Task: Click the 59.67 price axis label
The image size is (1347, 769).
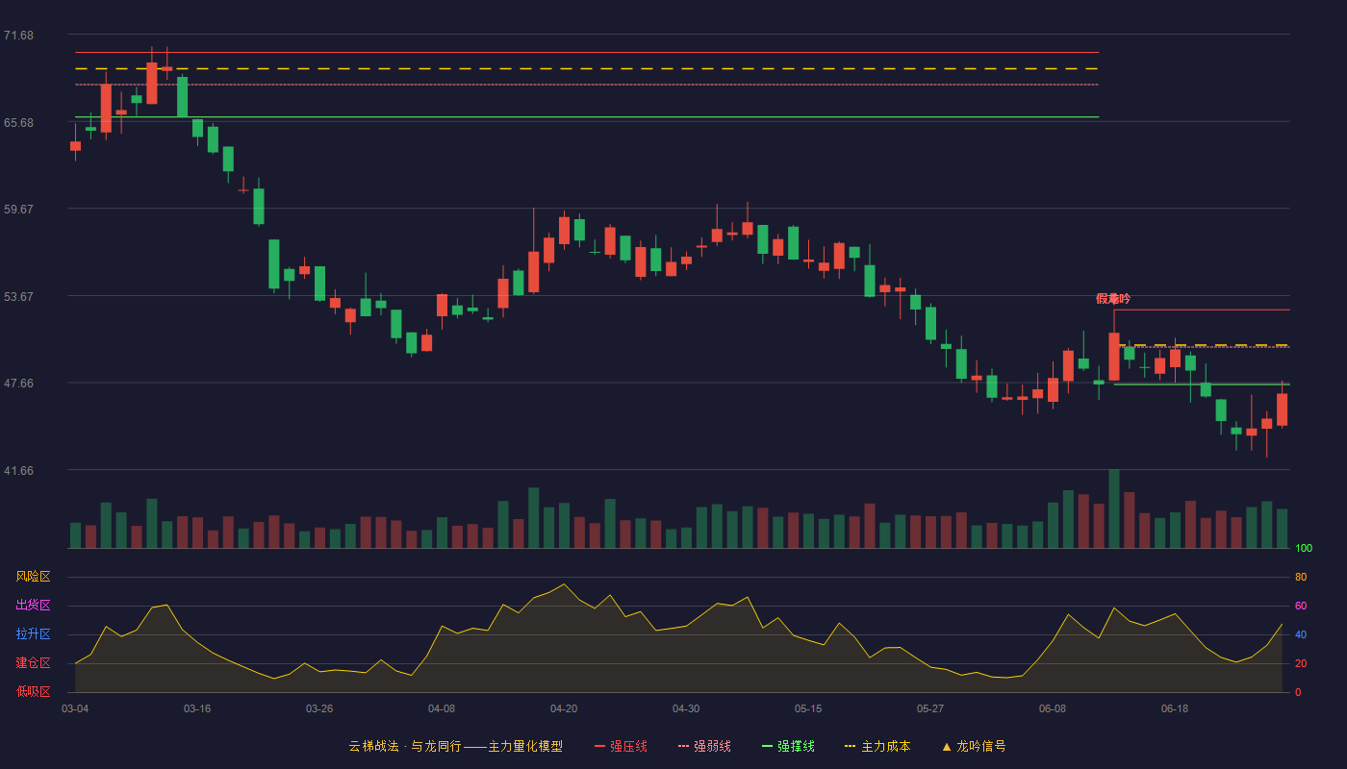Action: 18,210
